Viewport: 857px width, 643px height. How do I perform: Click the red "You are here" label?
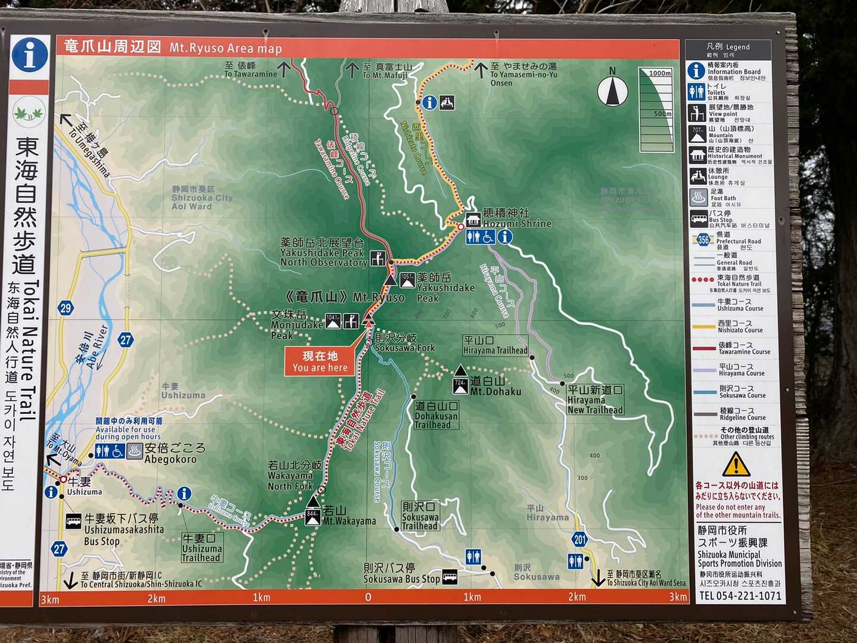pos(320,361)
